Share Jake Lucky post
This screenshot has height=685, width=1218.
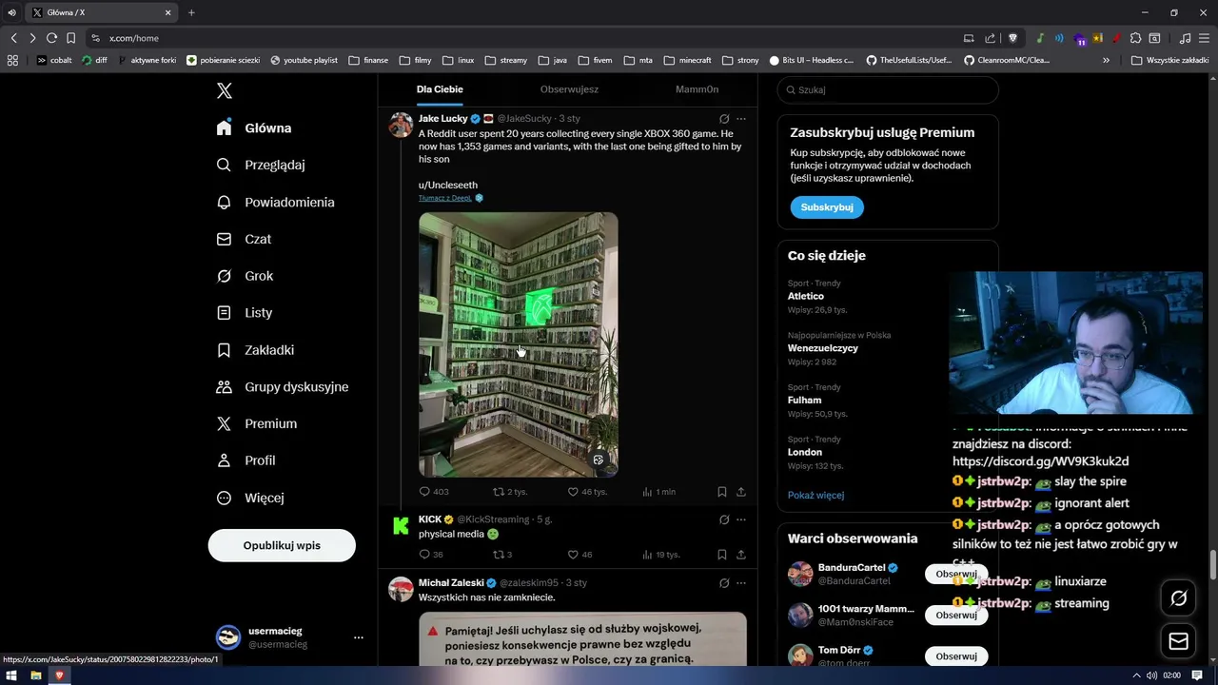tap(740, 492)
